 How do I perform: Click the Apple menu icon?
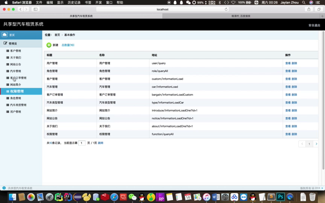coord(6,3)
